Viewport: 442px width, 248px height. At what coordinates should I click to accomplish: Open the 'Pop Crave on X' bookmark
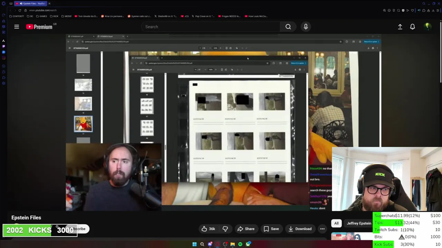(x=203, y=16)
